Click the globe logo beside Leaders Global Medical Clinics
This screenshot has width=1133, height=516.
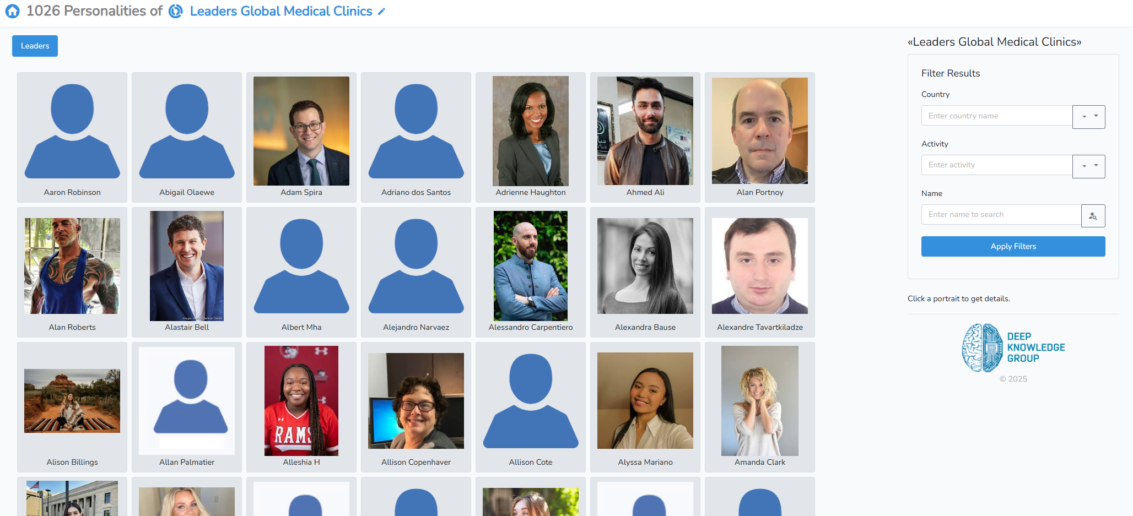click(x=176, y=11)
